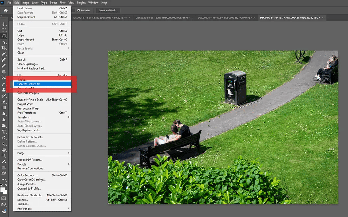Select the Eyedropper tool
348x217 pixels.
click(4, 54)
